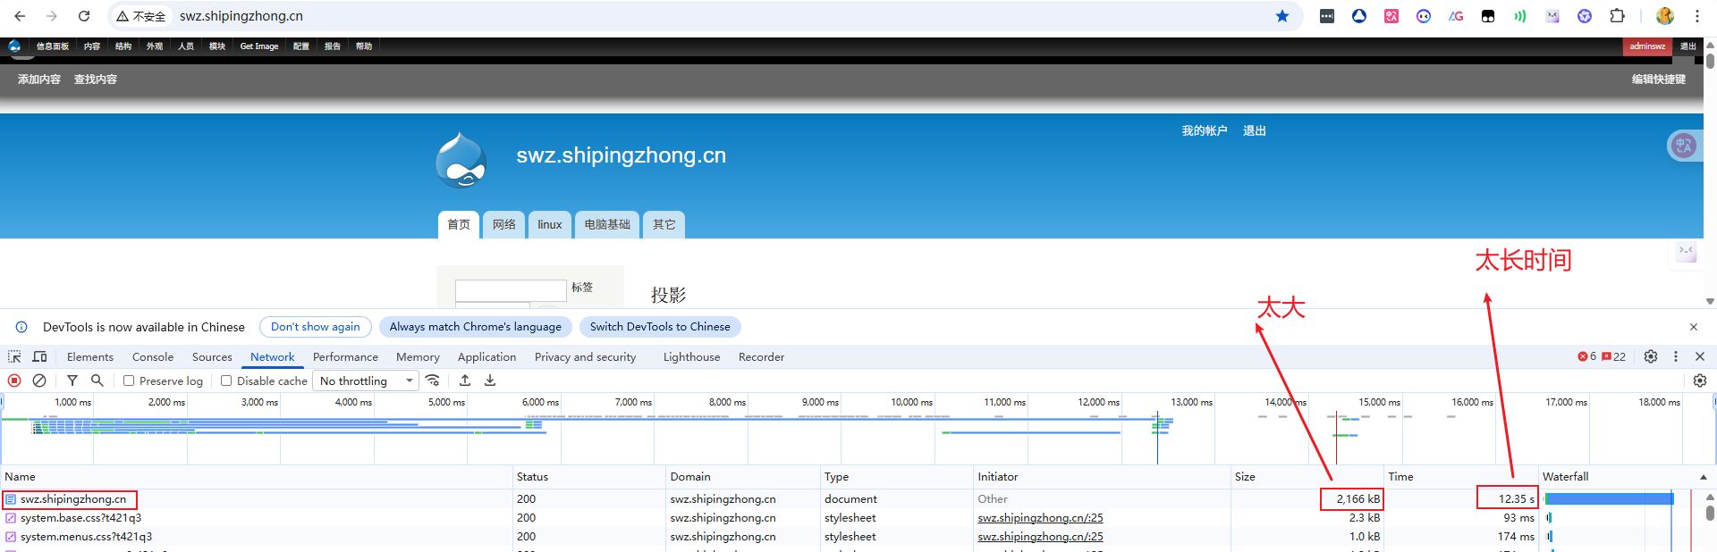Image resolution: width=1717 pixels, height=552 pixels.
Task: Click the import HAR file upload icon
Action: coord(465,381)
